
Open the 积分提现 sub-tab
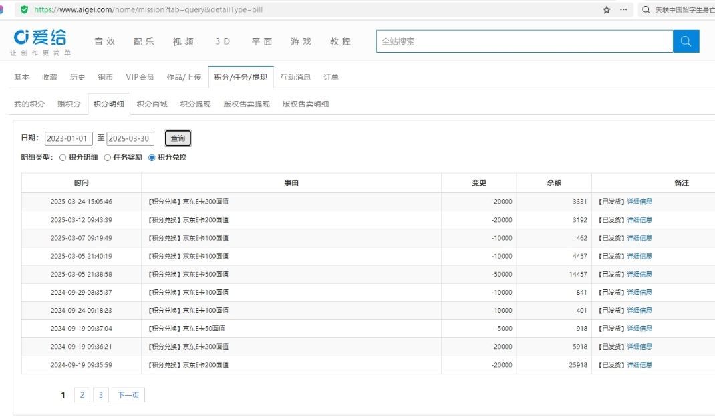195,104
